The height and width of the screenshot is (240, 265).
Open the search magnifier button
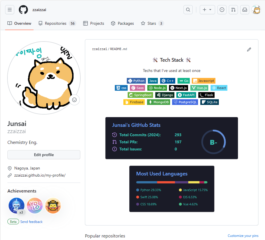[x=188, y=10]
